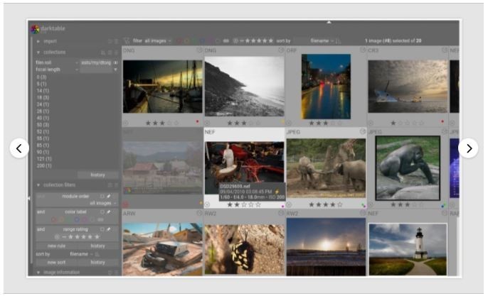The width and height of the screenshot is (488, 296).
Task: Open the focal length value dropdown arrow
Action: [x=115, y=70]
